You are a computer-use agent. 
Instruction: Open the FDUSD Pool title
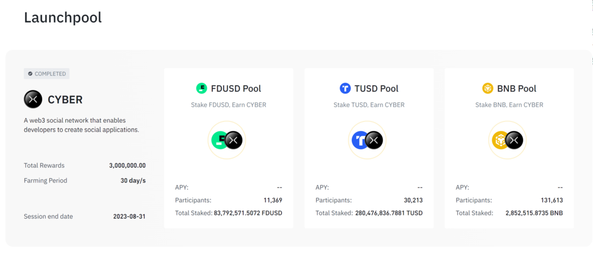(x=236, y=89)
